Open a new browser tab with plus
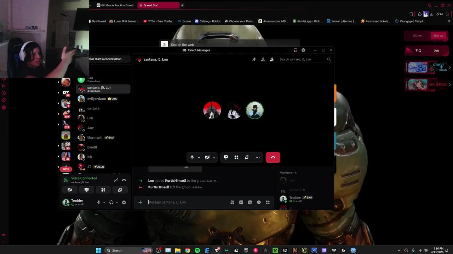Viewport: 453px width, 254px height. pyautogui.click(x=182, y=5)
